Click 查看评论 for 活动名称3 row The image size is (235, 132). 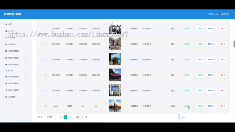click(x=211, y=44)
